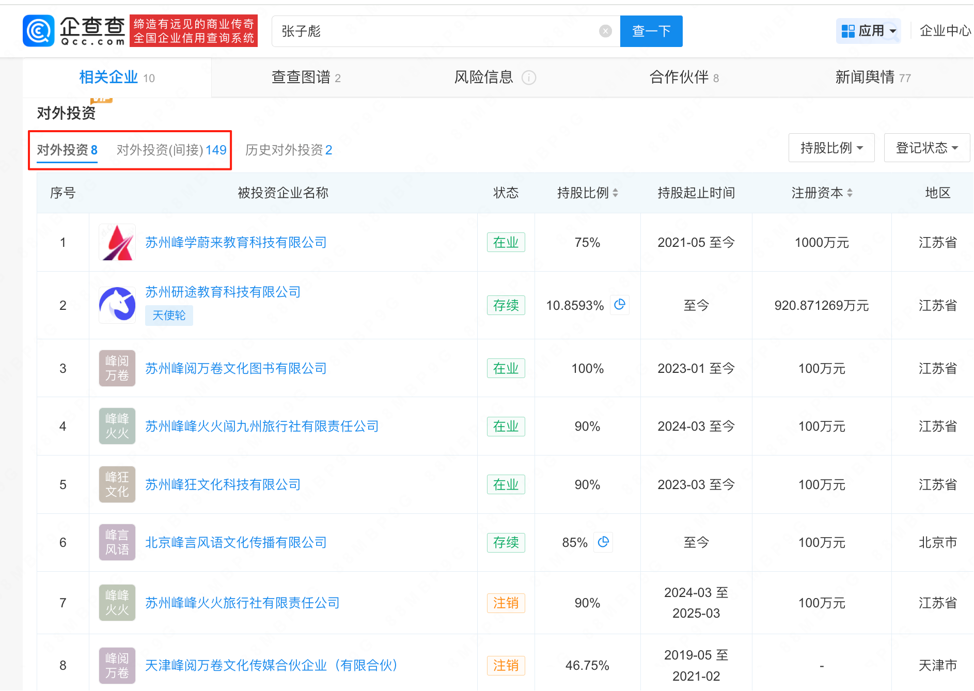
Task: Click the 46.75% shareholding cell
Action: pyautogui.click(x=587, y=665)
